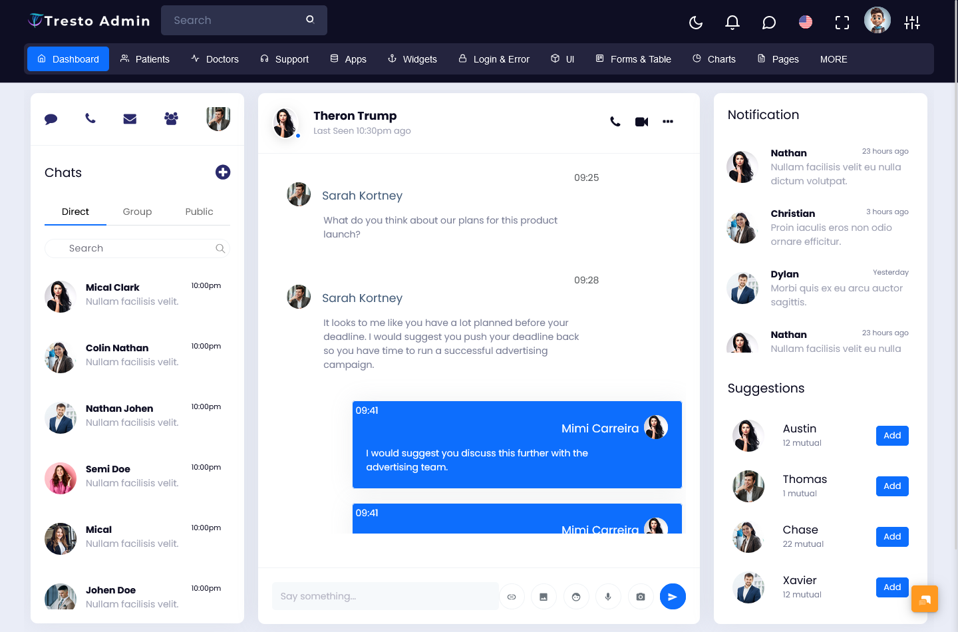This screenshot has height=632, width=958.
Task: Select the group contacts icon in chat sidebar
Action: pos(171,118)
